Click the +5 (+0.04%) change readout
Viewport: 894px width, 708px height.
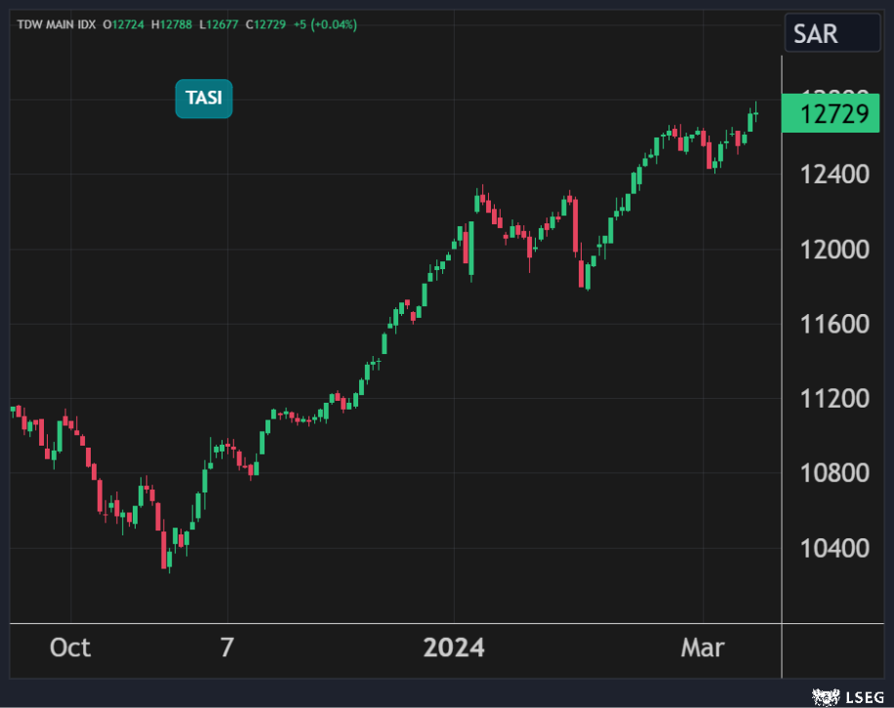tap(324, 24)
